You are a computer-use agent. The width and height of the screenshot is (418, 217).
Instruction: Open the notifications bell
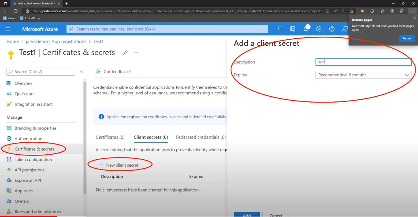[306, 29]
